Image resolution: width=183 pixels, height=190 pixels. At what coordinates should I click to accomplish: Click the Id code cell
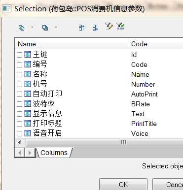pyautogui.click(x=134, y=55)
